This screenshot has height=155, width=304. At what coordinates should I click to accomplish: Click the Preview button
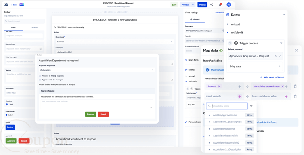tap(185, 5)
